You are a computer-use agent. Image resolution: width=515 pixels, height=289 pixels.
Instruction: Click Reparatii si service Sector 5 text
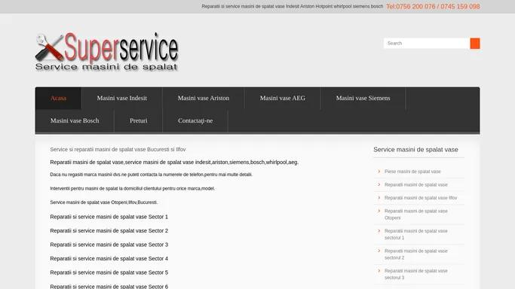(109, 272)
